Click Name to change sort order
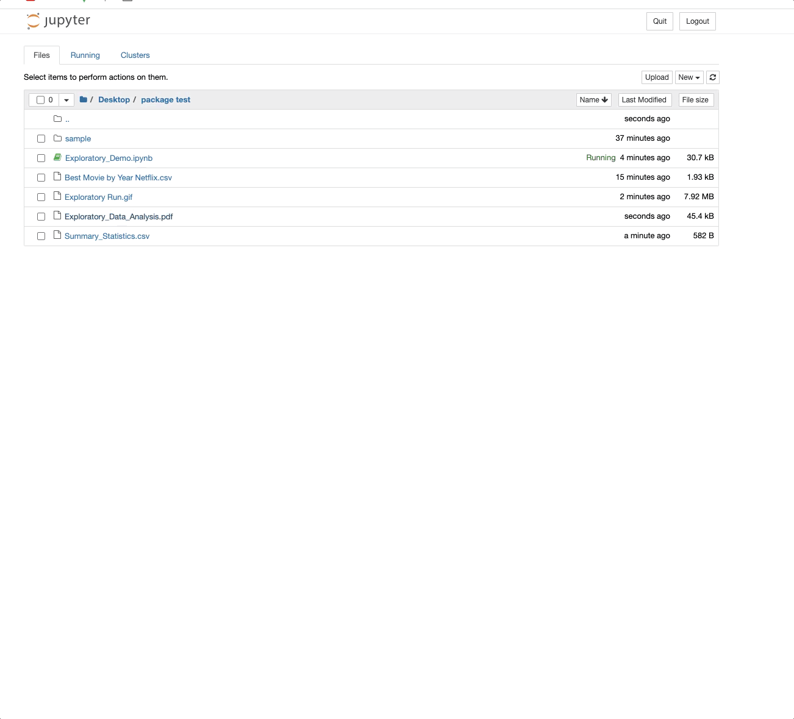This screenshot has height=719, width=794. (593, 99)
